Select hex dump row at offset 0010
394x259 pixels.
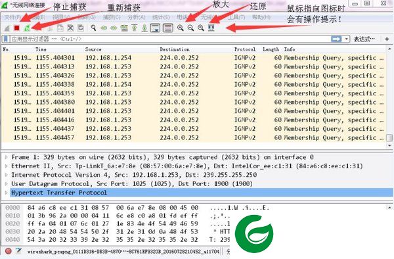(x=118, y=216)
